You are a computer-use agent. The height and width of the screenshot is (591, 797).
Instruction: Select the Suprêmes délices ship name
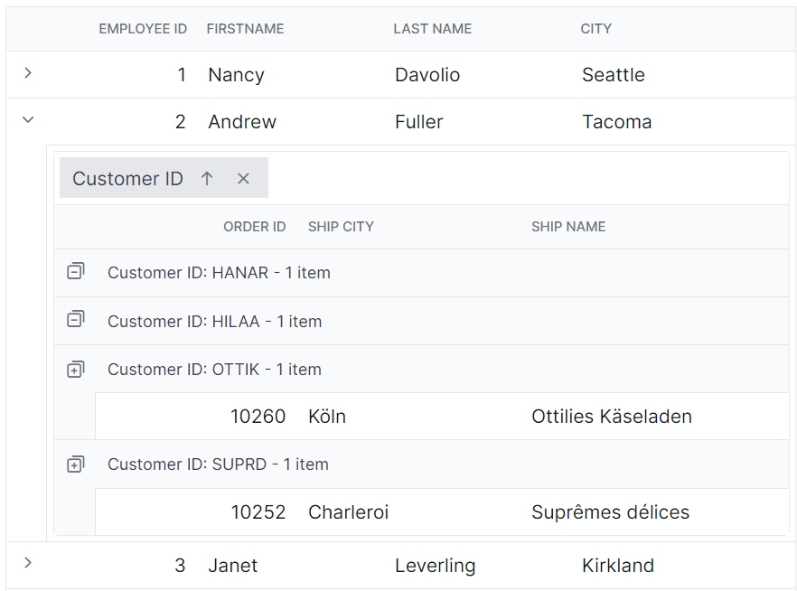[611, 512]
